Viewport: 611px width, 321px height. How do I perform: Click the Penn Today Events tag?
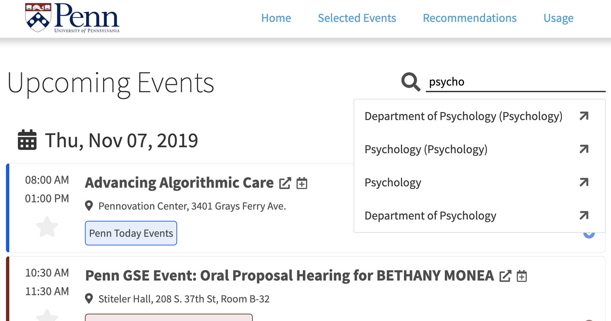(x=131, y=233)
